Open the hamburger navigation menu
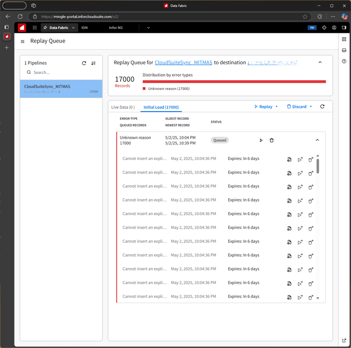The image size is (351, 348). coord(22,42)
